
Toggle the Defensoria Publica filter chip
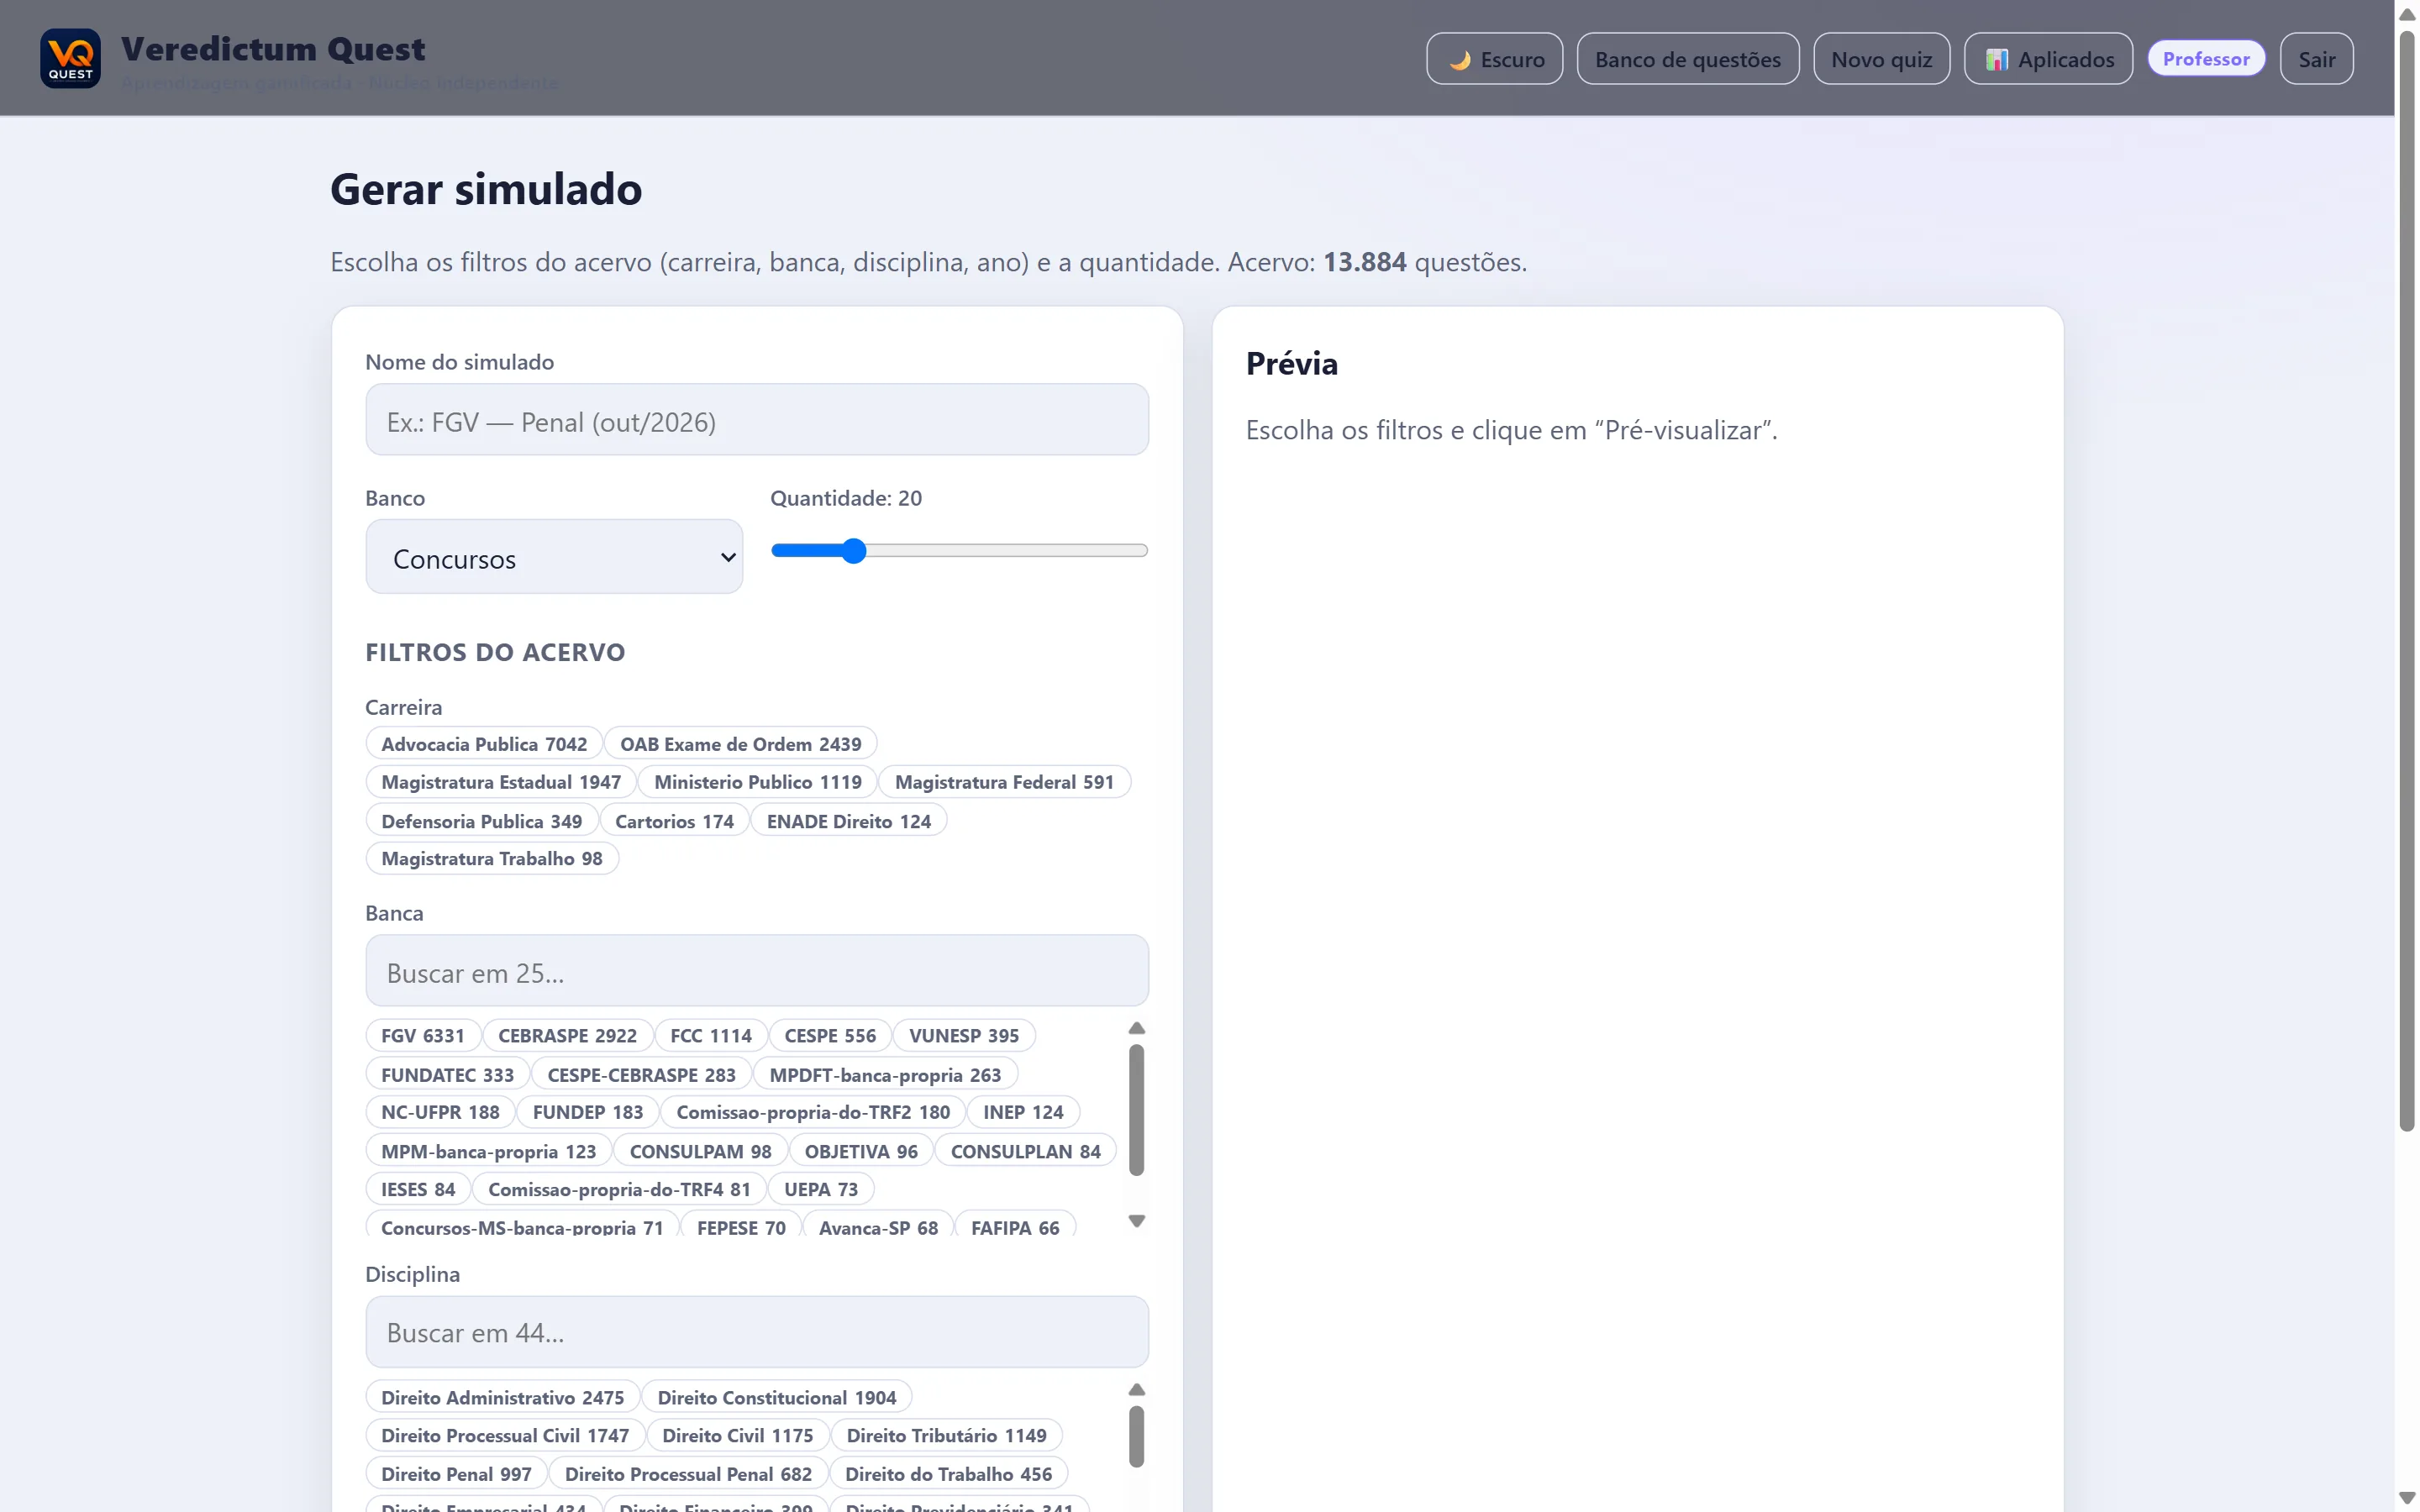click(x=481, y=821)
